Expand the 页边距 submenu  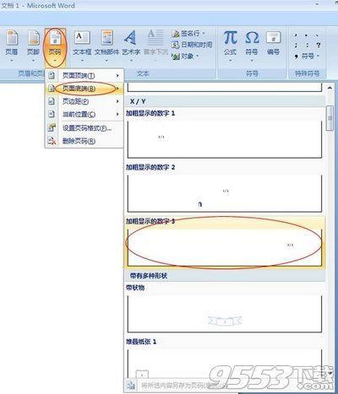84,101
